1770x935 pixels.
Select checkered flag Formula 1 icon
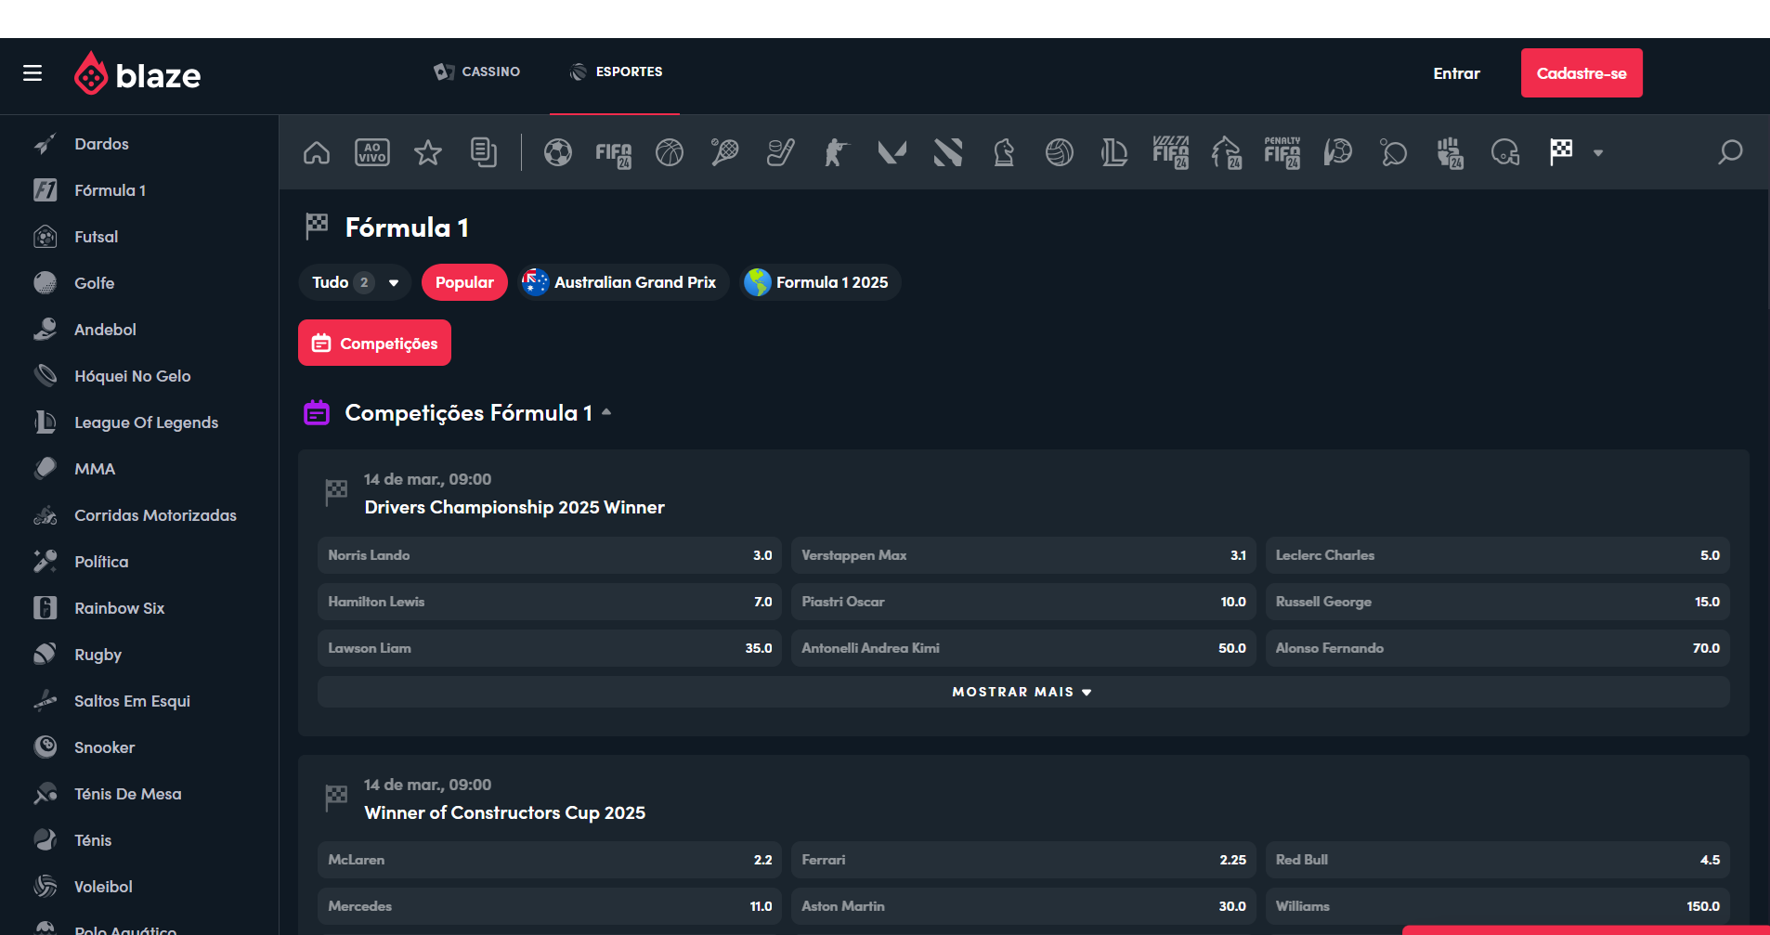point(1561,152)
